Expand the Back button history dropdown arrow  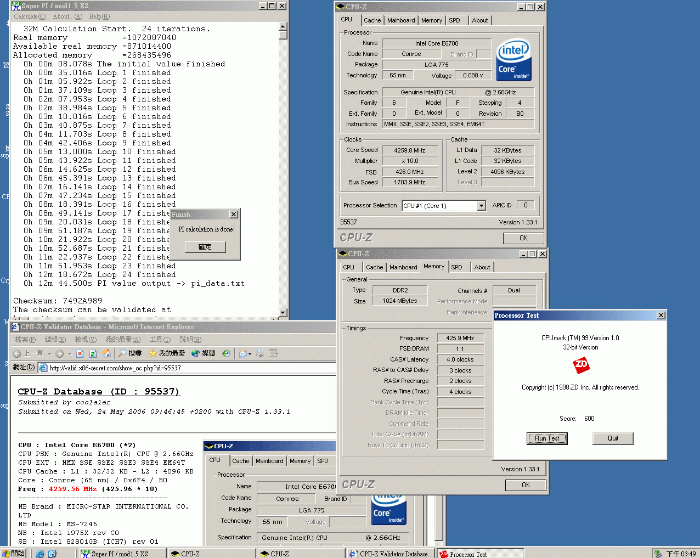click(49, 354)
